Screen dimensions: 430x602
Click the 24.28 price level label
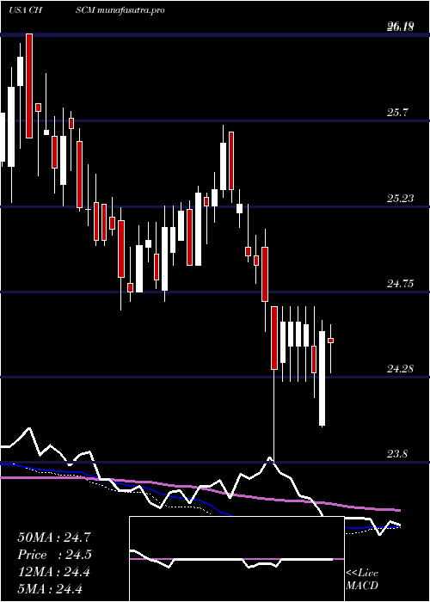pyautogui.click(x=401, y=369)
